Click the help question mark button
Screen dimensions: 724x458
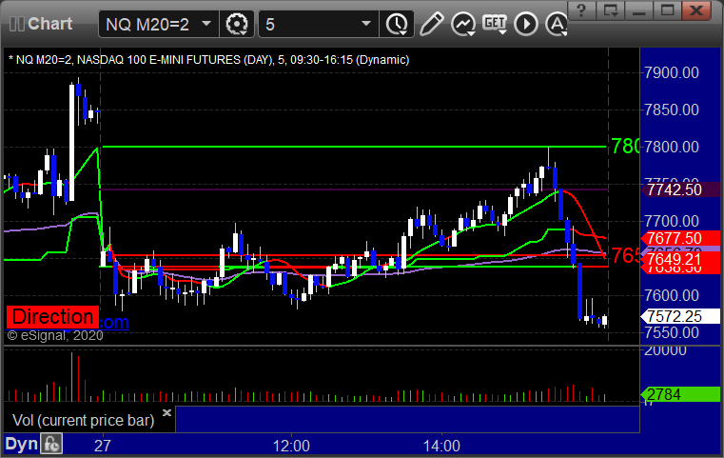coord(581,10)
